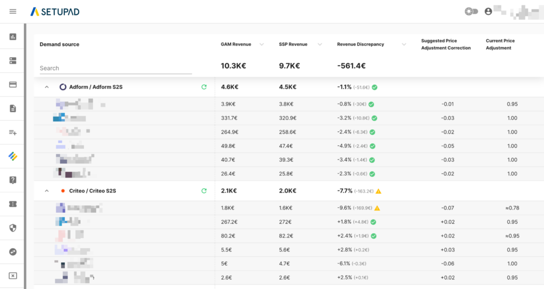Viewport: 544px width, 289px height.
Task: Open the document sidebar icon
Action: (x=13, y=108)
